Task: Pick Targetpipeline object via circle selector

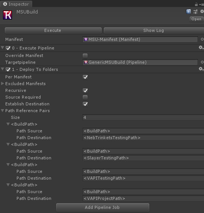Action: tap(202, 62)
